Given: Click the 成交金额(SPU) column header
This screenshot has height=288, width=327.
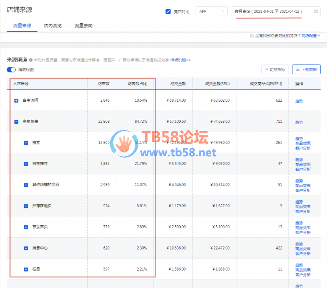Looking at the screenshot, I should point(217,84).
